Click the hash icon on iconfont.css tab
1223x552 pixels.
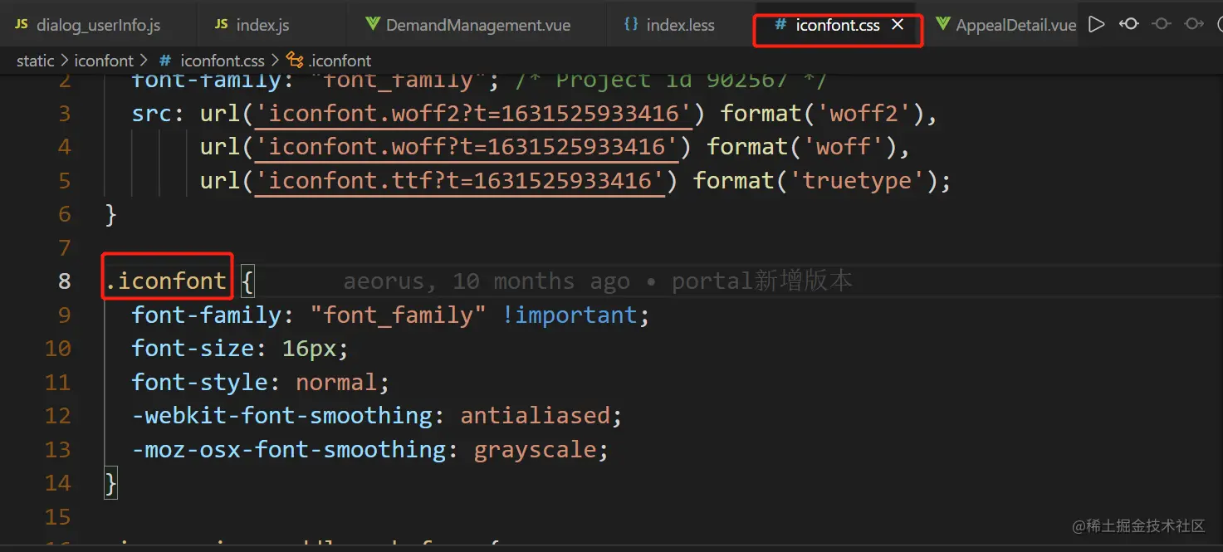[x=780, y=25]
